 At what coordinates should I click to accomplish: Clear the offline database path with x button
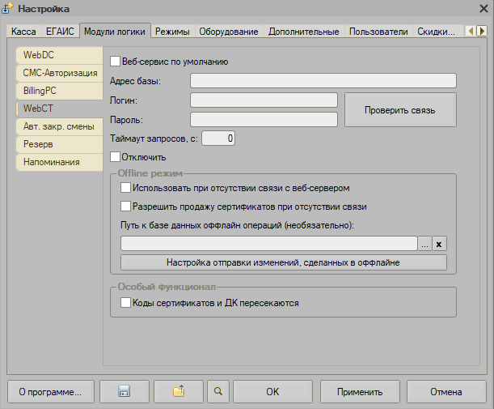click(x=440, y=244)
